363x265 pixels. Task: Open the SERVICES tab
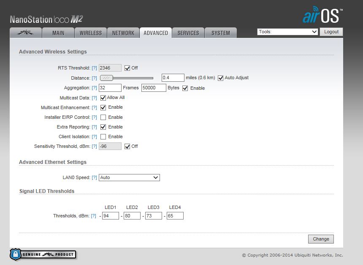pos(188,33)
